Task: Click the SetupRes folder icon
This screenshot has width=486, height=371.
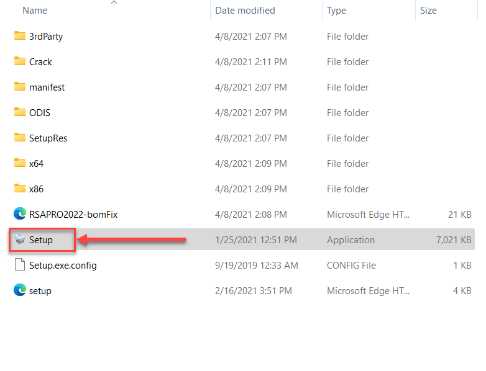Action: tap(19, 138)
